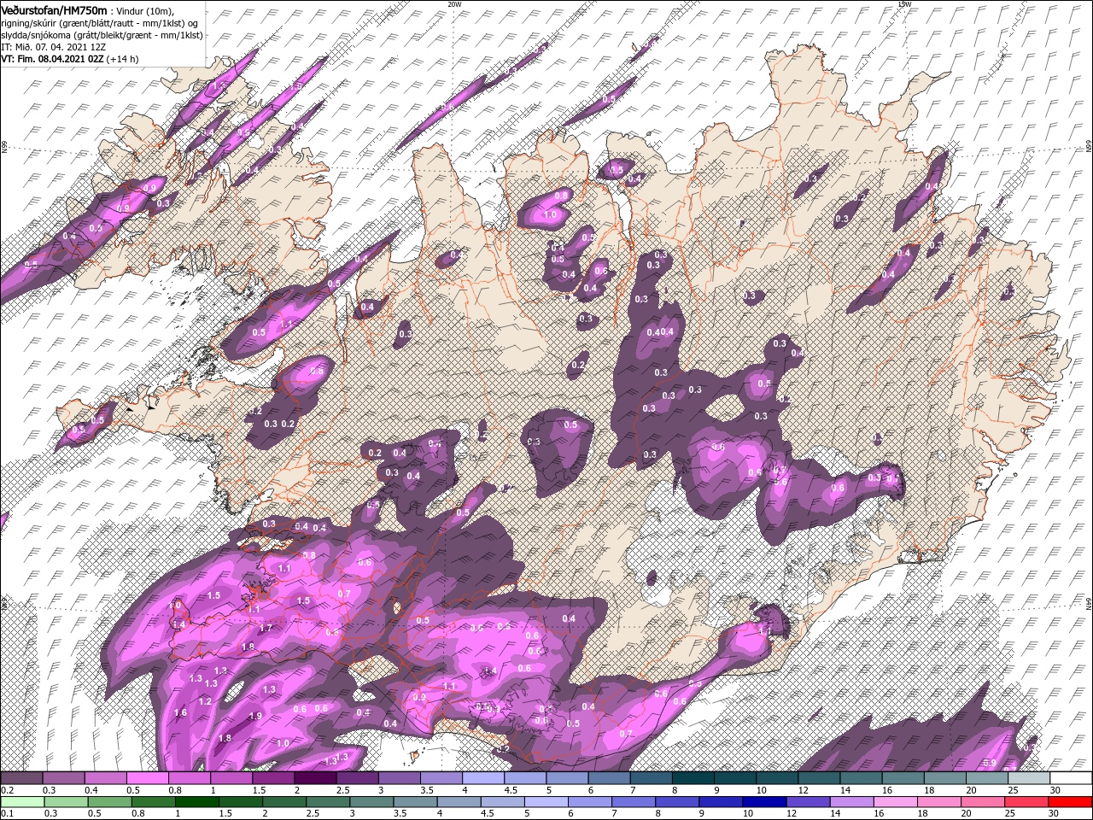Select pale green lower swatch starting at 0.1
This screenshot has height=820, width=1093.
tap(21, 801)
